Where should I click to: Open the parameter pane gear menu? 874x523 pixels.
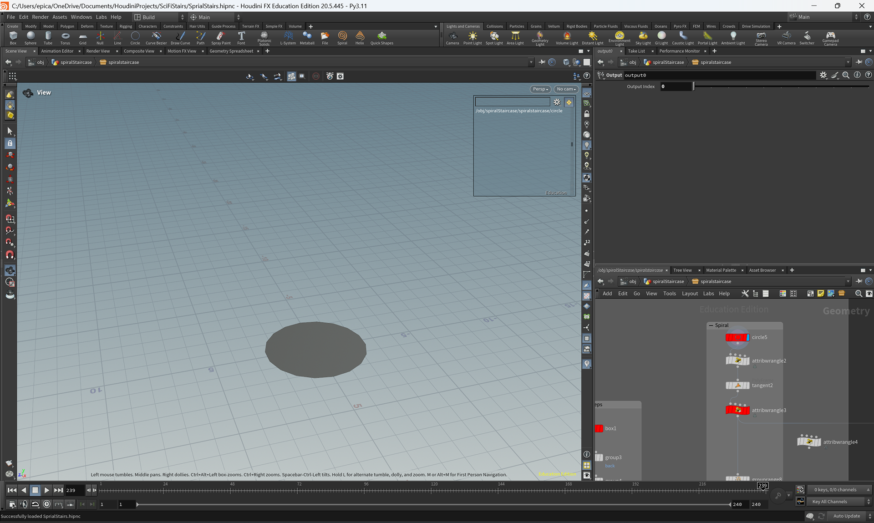[823, 75]
